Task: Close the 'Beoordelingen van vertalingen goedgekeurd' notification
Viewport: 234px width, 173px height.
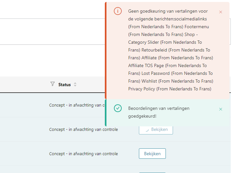Action: click(x=221, y=109)
